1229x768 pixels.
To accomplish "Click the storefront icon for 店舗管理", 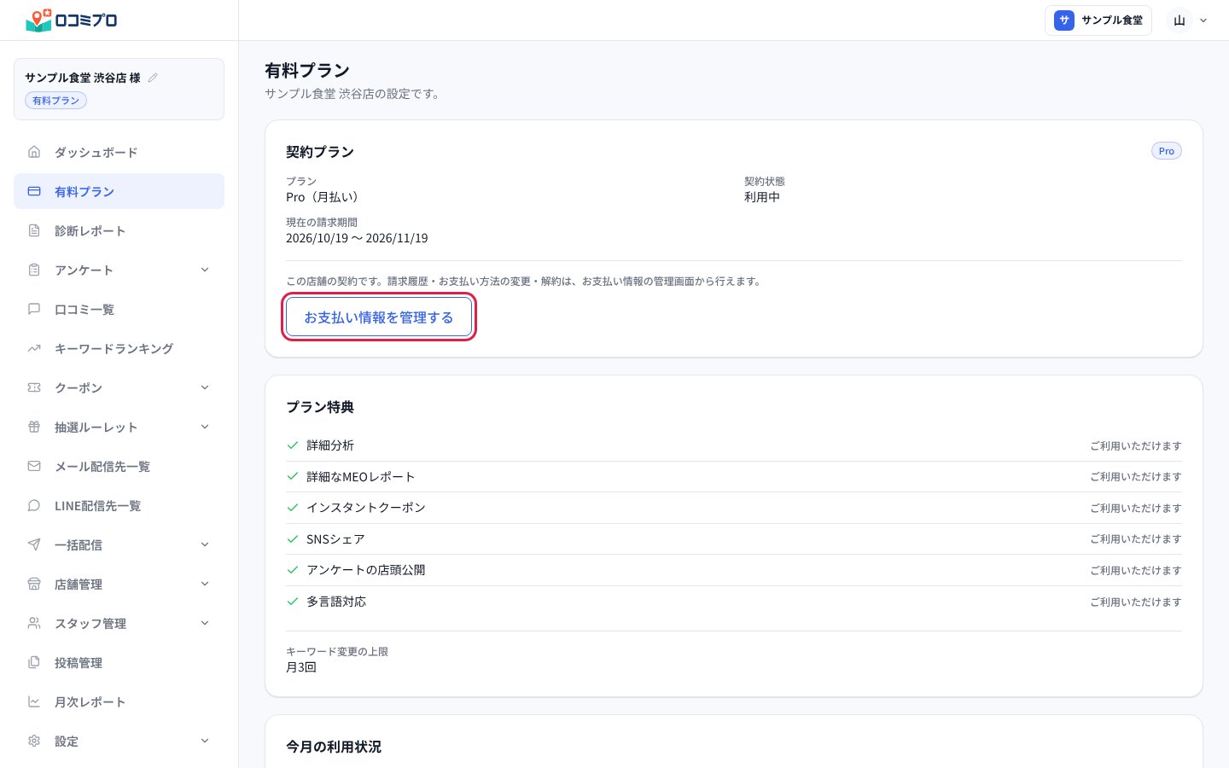I will 34,584.
